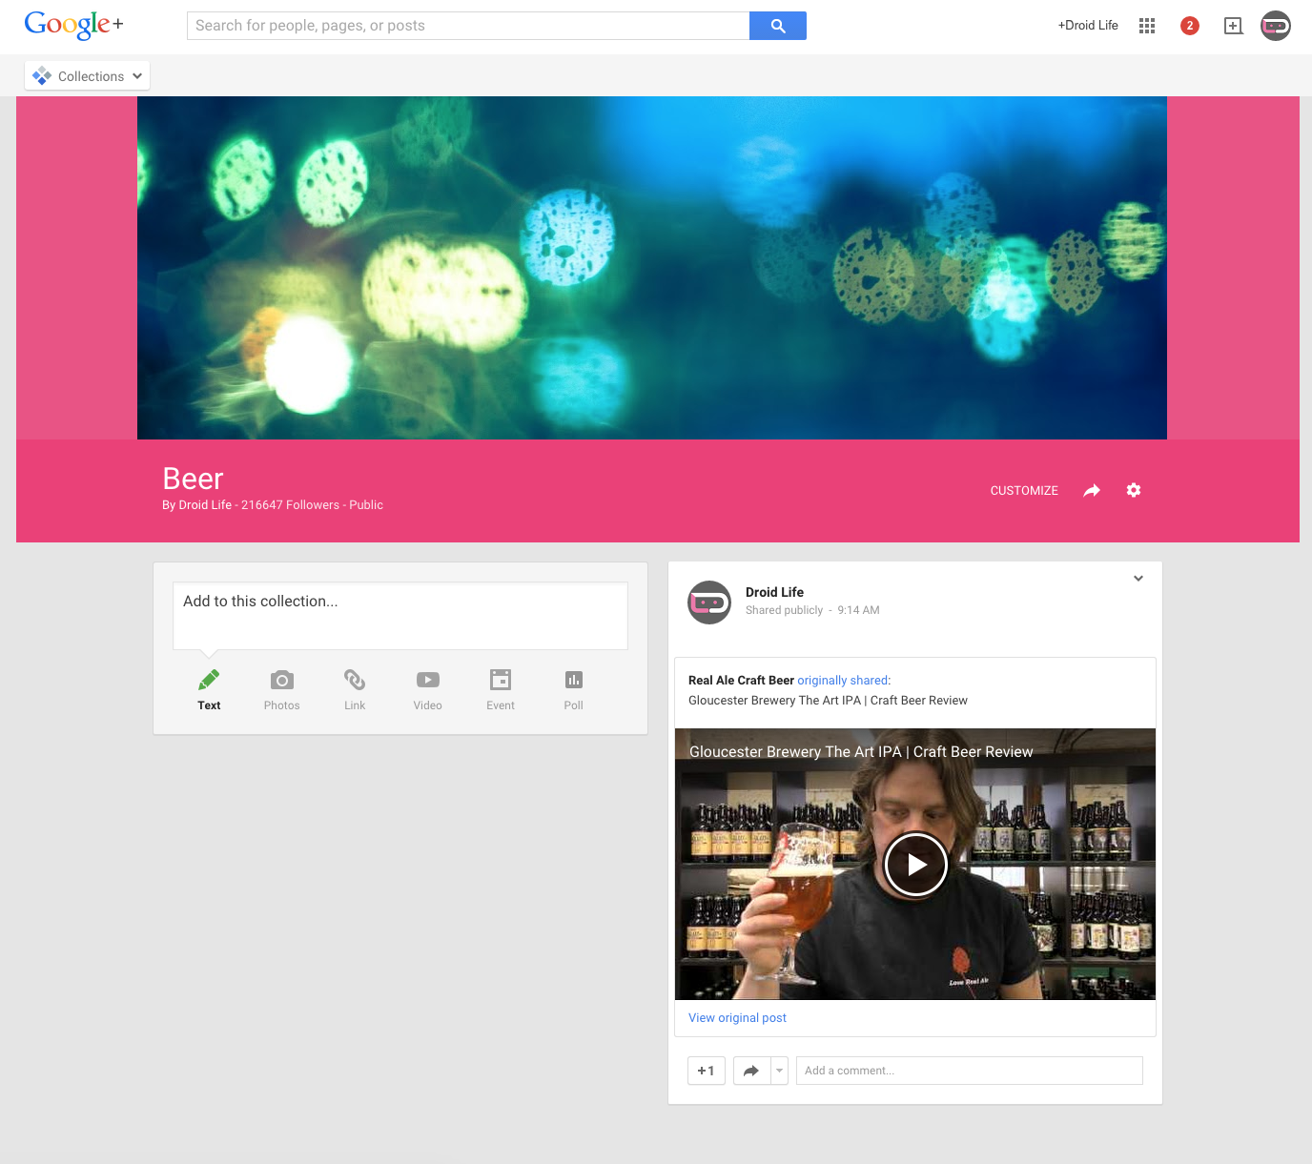Create a Poll post
The height and width of the screenshot is (1164, 1312).
[x=573, y=689]
